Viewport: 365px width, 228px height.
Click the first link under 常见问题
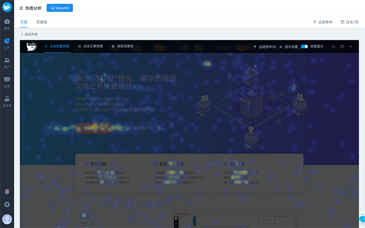106,173
